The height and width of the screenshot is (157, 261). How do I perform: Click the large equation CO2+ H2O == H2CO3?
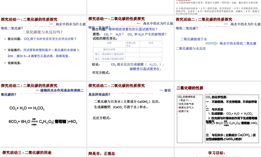coord(27,108)
